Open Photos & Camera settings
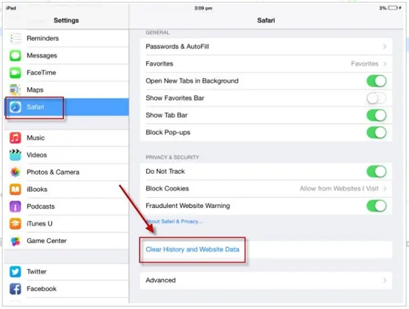Viewport: 409px width, 309px height. point(67,172)
